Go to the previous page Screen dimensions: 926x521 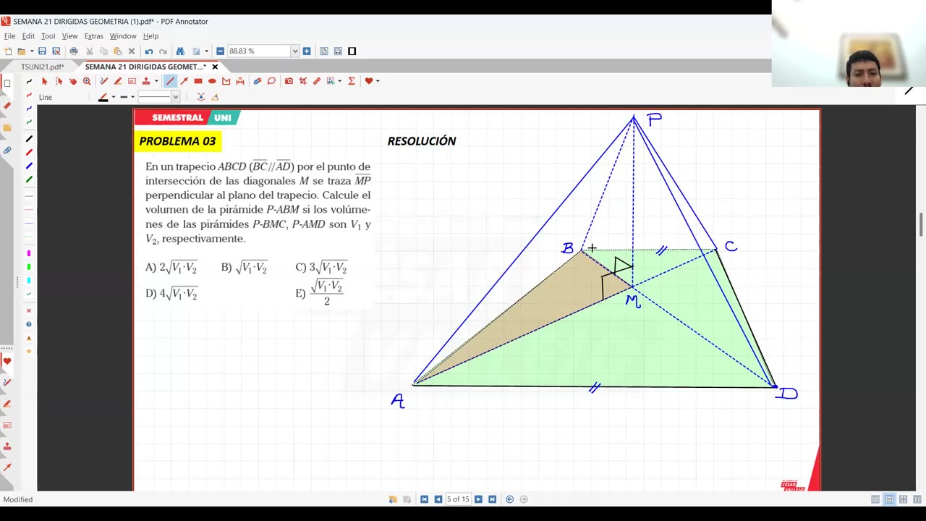coord(438,499)
